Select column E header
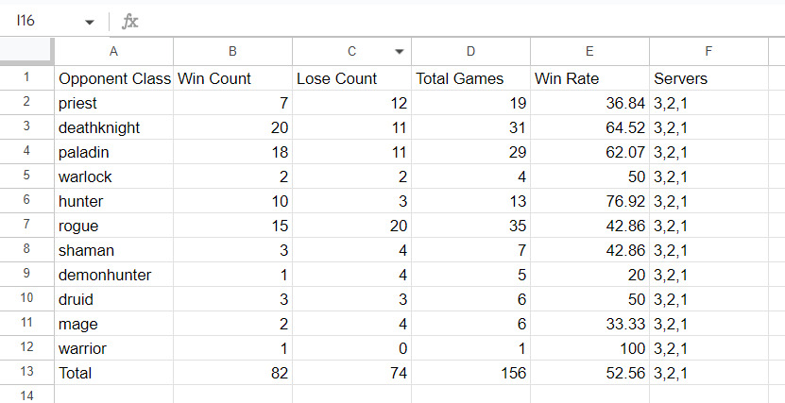The width and height of the screenshot is (785, 403). click(x=589, y=52)
